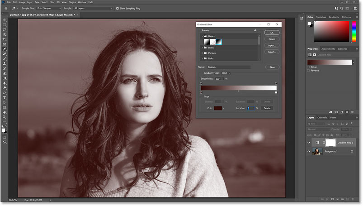This screenshot has width=363, height=206.
Task: Hide the Background layer
Action: pos(309,152)
